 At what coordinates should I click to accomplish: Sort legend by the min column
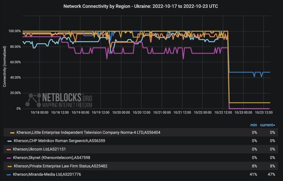point(254,125)
